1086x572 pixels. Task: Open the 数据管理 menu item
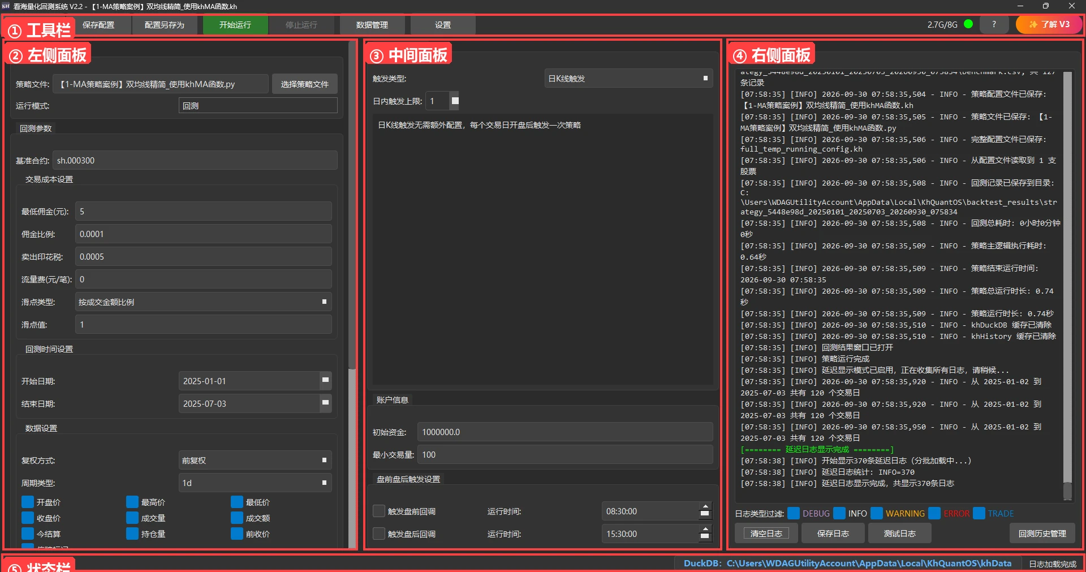372,25
